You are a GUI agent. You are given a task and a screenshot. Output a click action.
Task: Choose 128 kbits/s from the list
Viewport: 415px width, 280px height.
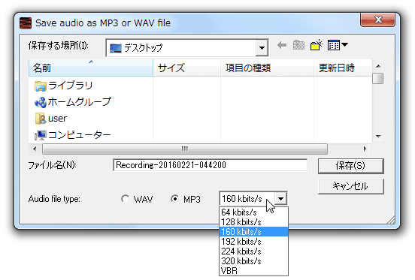(x=253, y=222)
